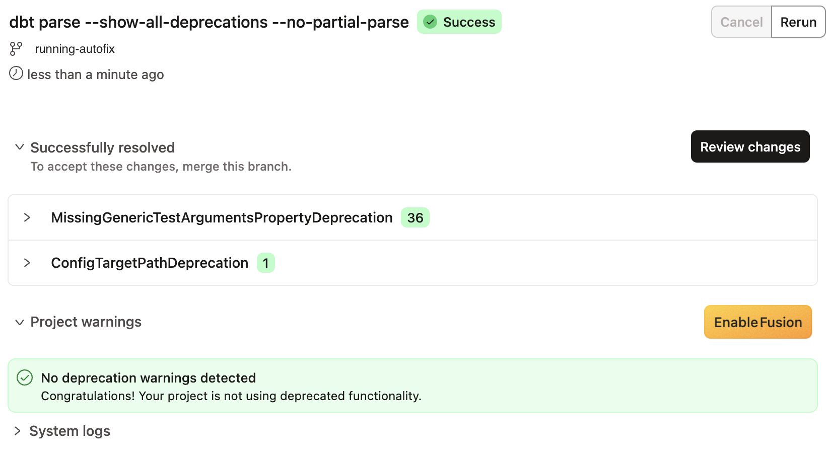Screen dimensions: 831x456
Task: Click the checkmark inside the Success badge
Action: [431, 22]
